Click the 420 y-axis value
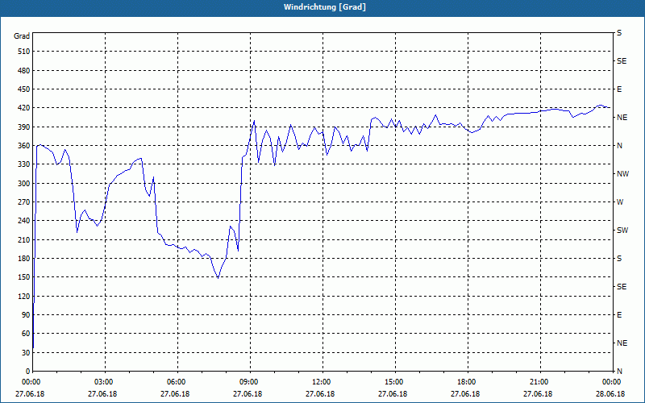The width and height of the screenshot is (645, 403). pos(24,108)
